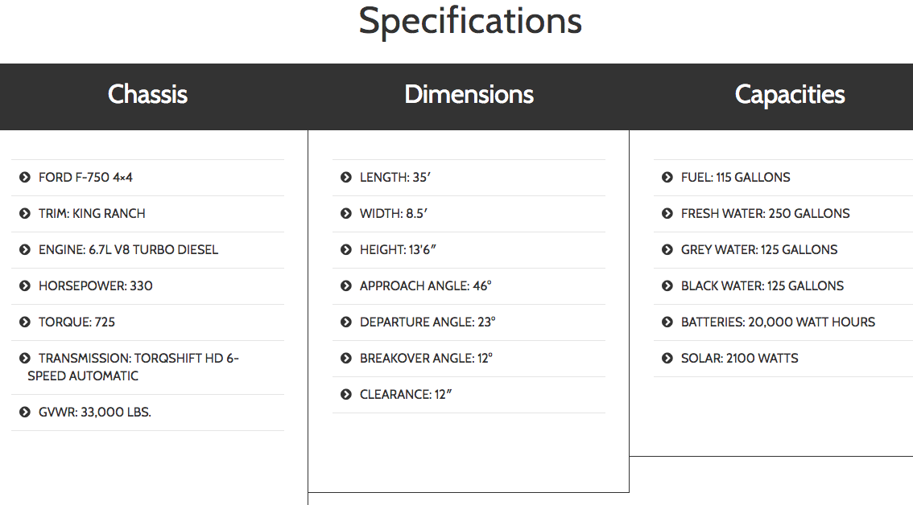Click the arrow icon next to SOLAR: 2100 WATTS
The width and height of the screenshot is (913, 505).
click(x=667, y=359)
